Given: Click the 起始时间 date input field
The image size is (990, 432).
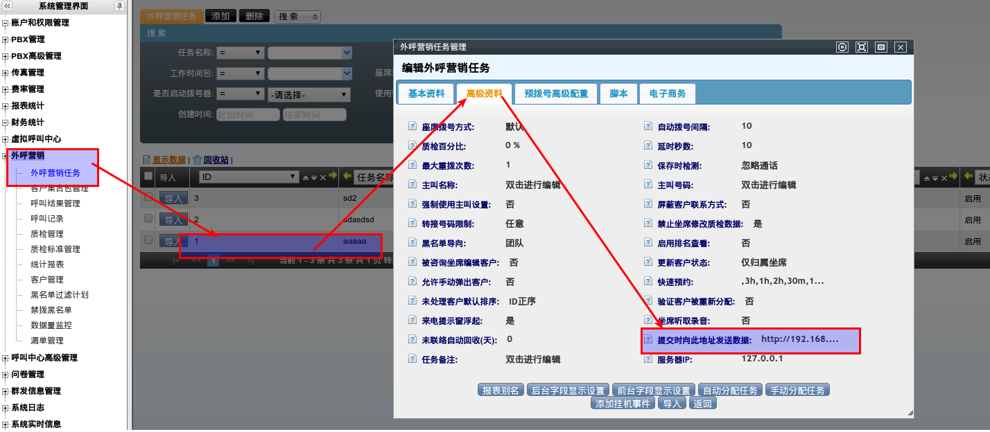Looking at the screenshot, I should pos(248,115).
